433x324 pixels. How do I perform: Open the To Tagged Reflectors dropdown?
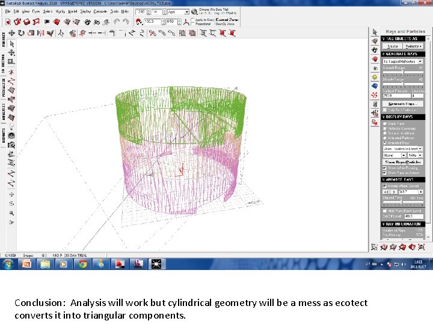pyautogui.click(x=402, y=61)
